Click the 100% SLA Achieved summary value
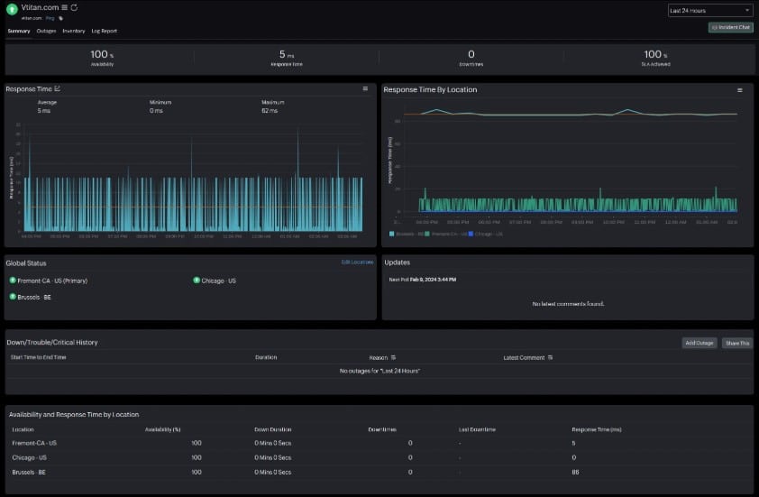The image size is (759, 497). (x=655, y=54)
